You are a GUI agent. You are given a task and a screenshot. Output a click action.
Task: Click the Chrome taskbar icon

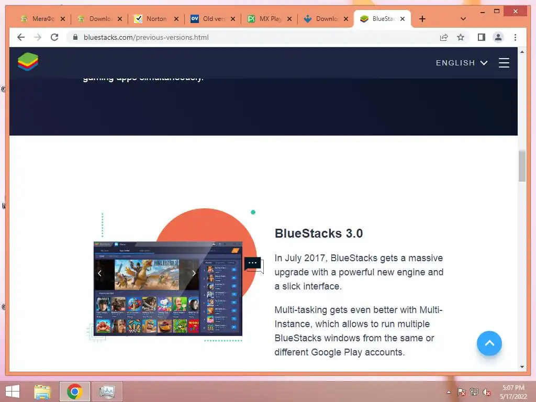[74, 392]
